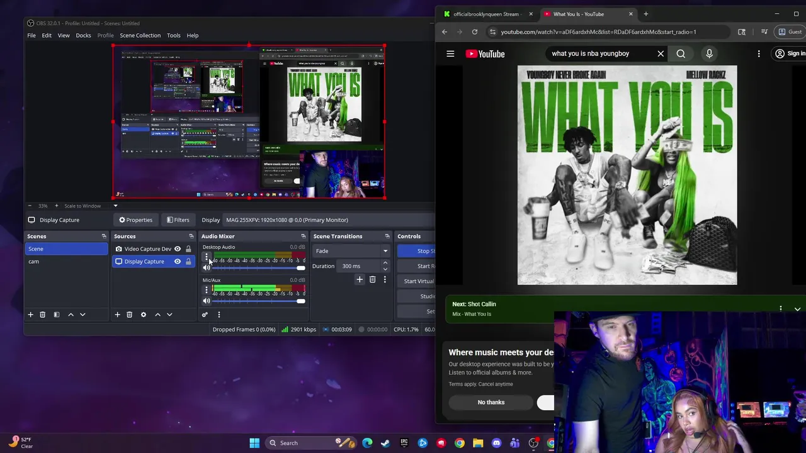The width and height of the screenshot is (806, 453).
Task: Start YouTube voice search microphone
Action: (x=709, y=53)
